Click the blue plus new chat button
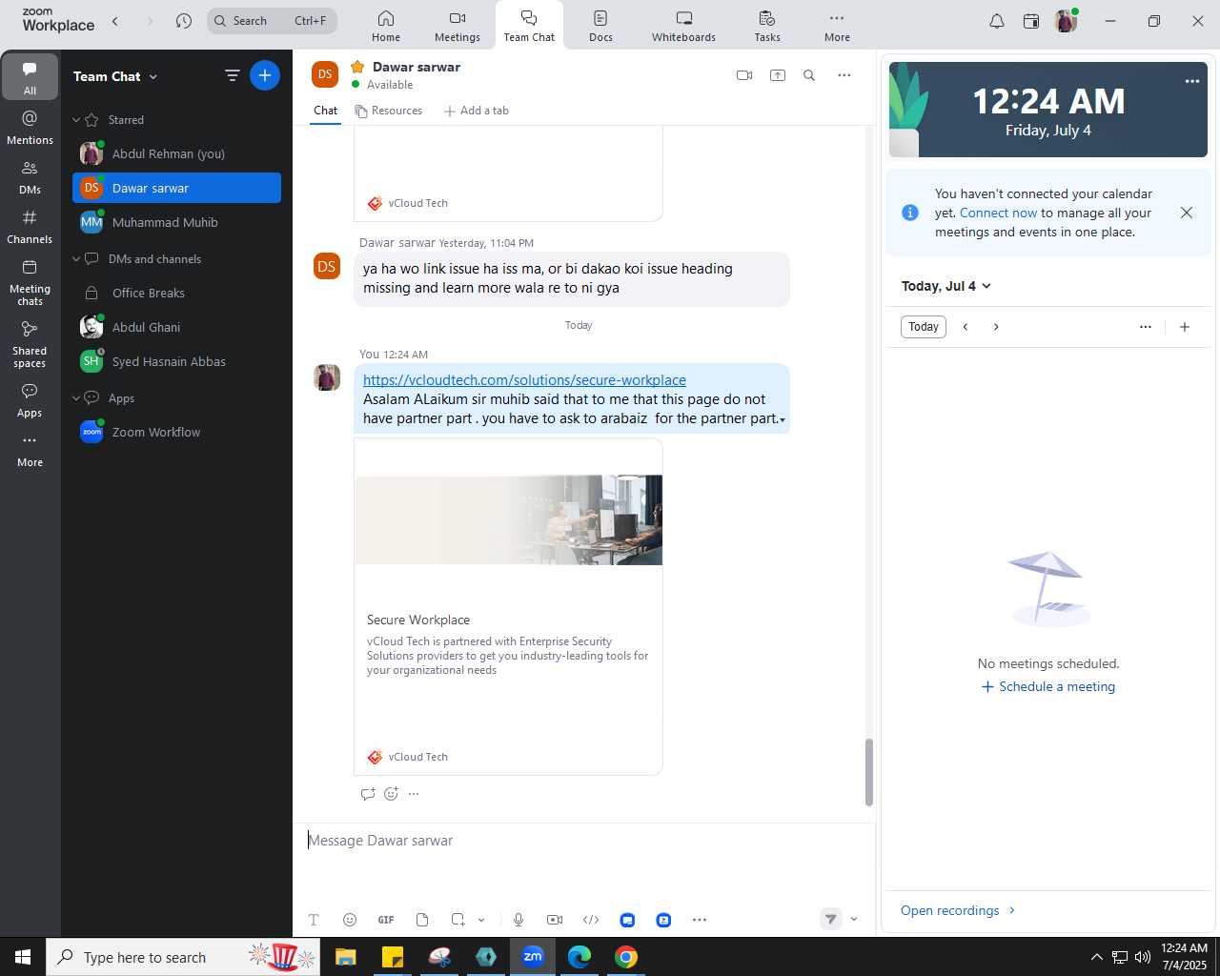The height and width of the screenshot is (976, 1220). [265, 75]
